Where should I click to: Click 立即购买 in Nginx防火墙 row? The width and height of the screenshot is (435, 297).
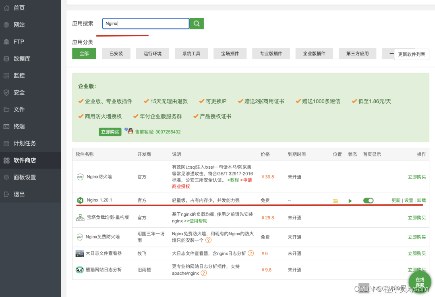(x=417, y=177)
